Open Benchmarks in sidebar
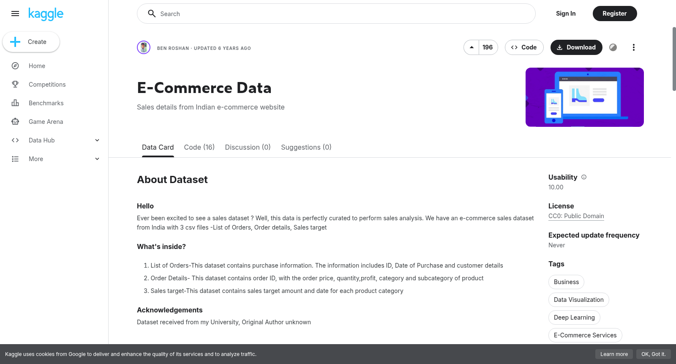Image resolution: width=676 pixels, height=364 pixels. tap(46, 103)
